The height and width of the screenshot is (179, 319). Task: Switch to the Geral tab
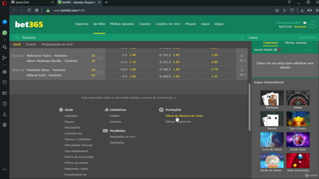pyautogui.click(x=16, y=44)
